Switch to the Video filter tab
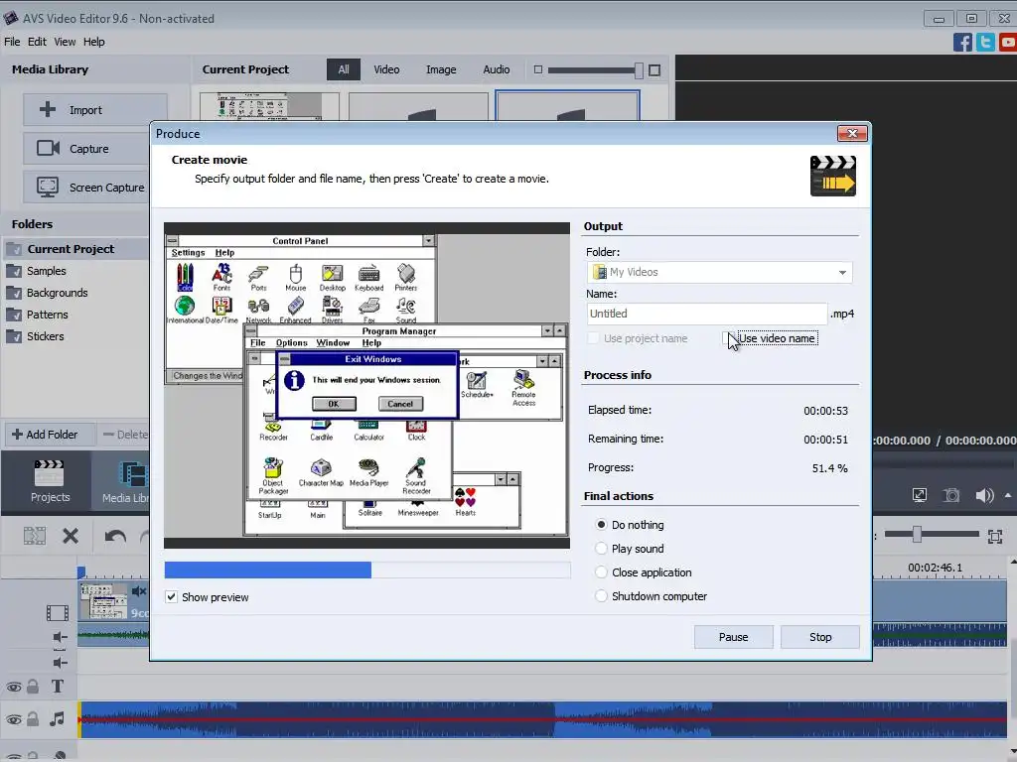This screenshot has height=762, width=1017. (386, 69)
